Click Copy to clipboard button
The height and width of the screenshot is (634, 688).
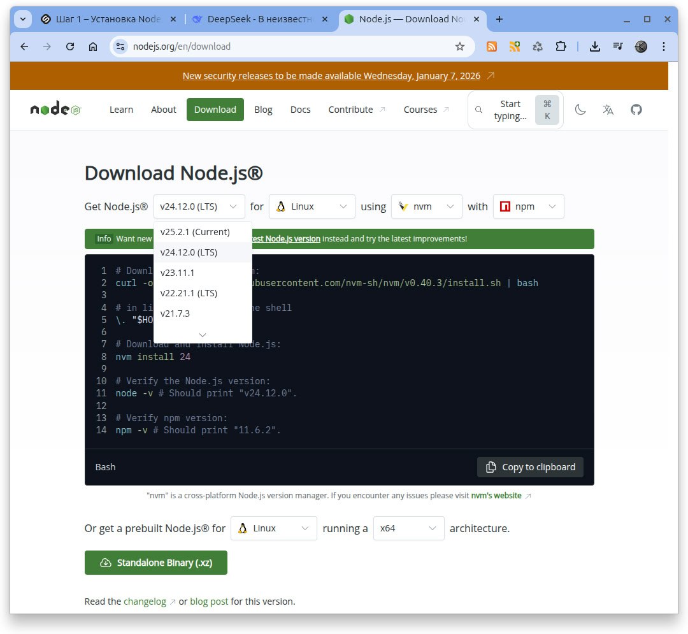530,467
